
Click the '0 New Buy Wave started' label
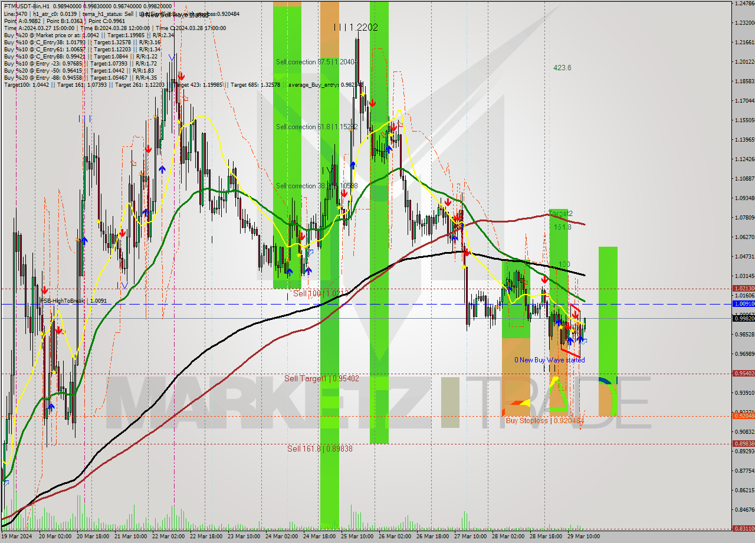(549, 359)
